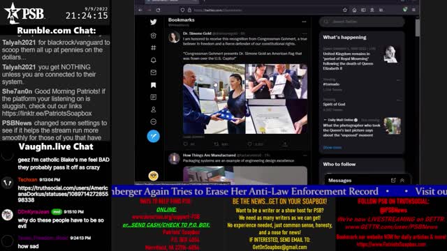447x251 pixels.
Task: Click browser toolbar home icon
Action: (354, 10)
